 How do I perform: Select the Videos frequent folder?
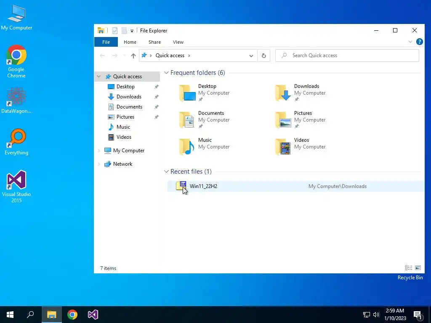(x=301, y=147)
